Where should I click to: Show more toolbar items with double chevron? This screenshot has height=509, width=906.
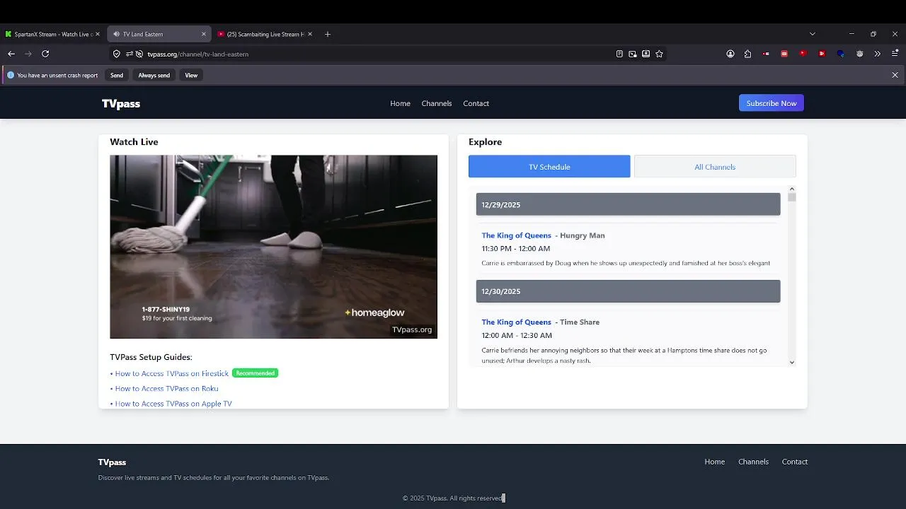click(x=878, y=54)
